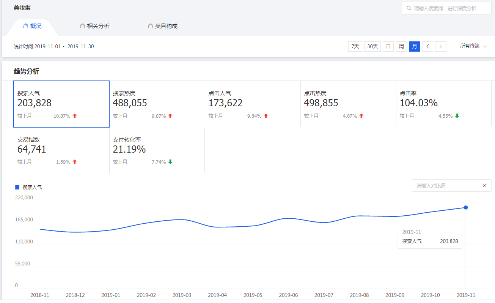Image resolution: width=495 pixels, height=303 pixels.
Task: Click the 概况 tab bag icon
Action: pyautogui.click(x=26, y=26)
